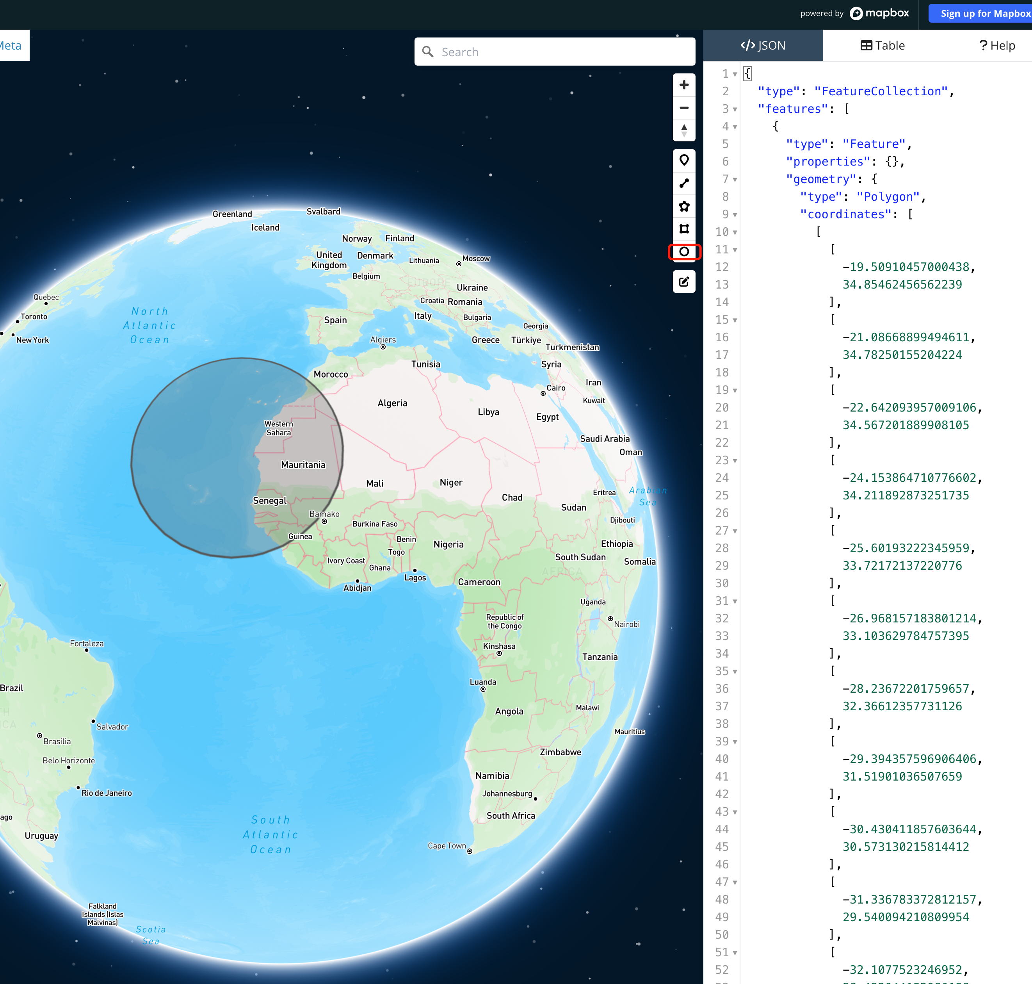Screen dimensions: 1032x984
Task: Click the Saudi Arabia map label
Action: coord(605,439)
